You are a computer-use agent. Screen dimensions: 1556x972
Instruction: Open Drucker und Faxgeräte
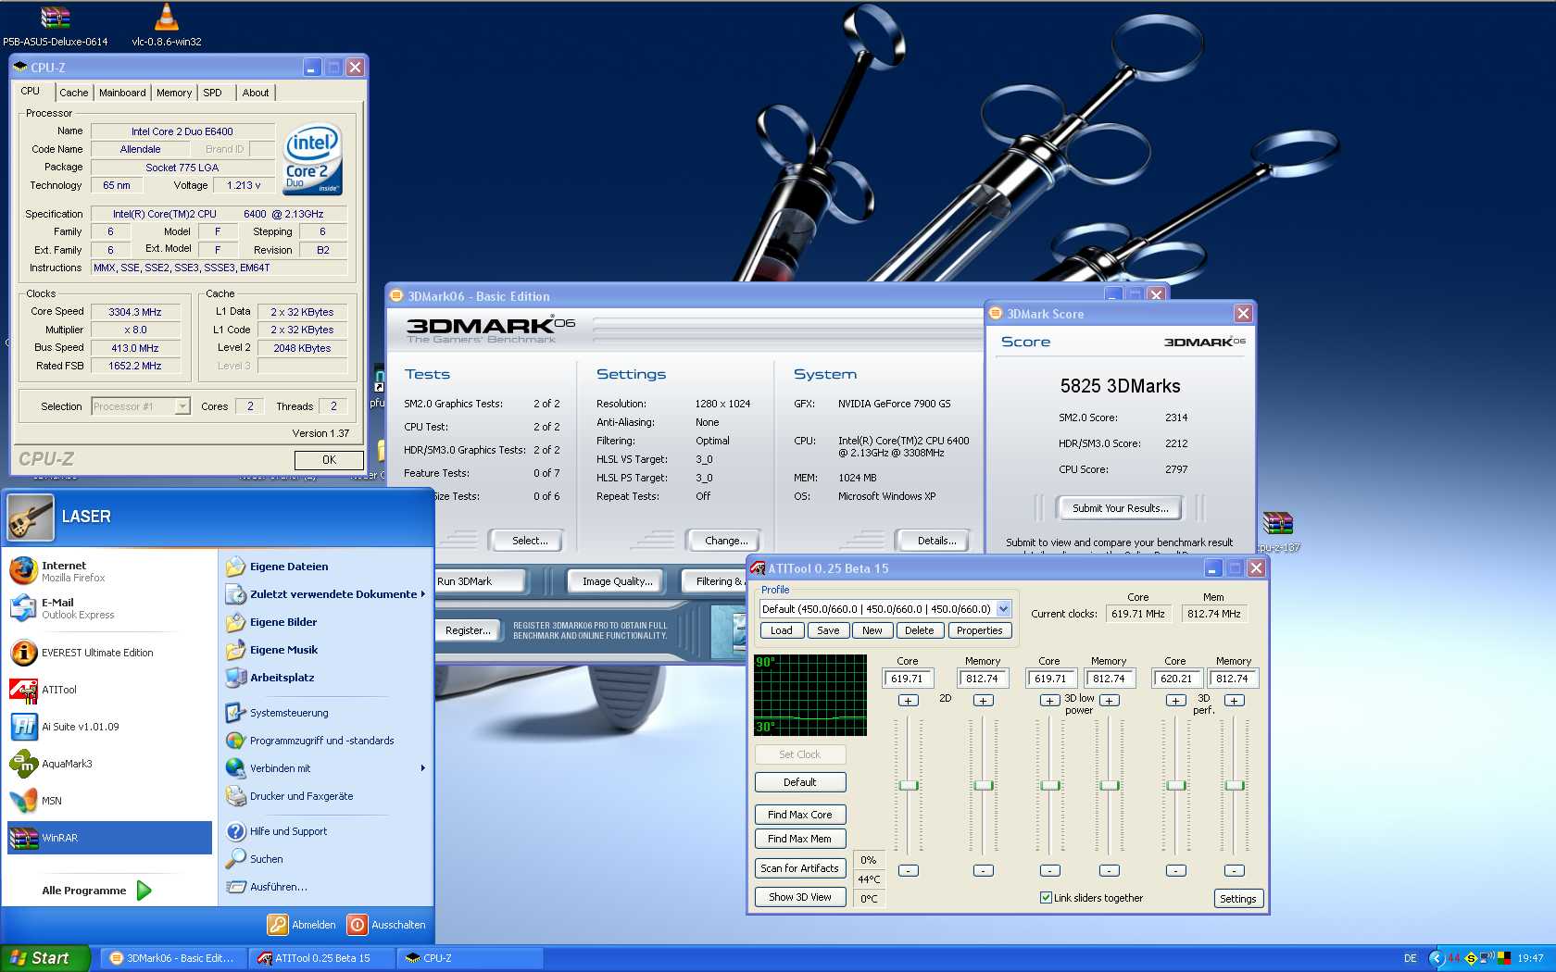tap(301, 796)
